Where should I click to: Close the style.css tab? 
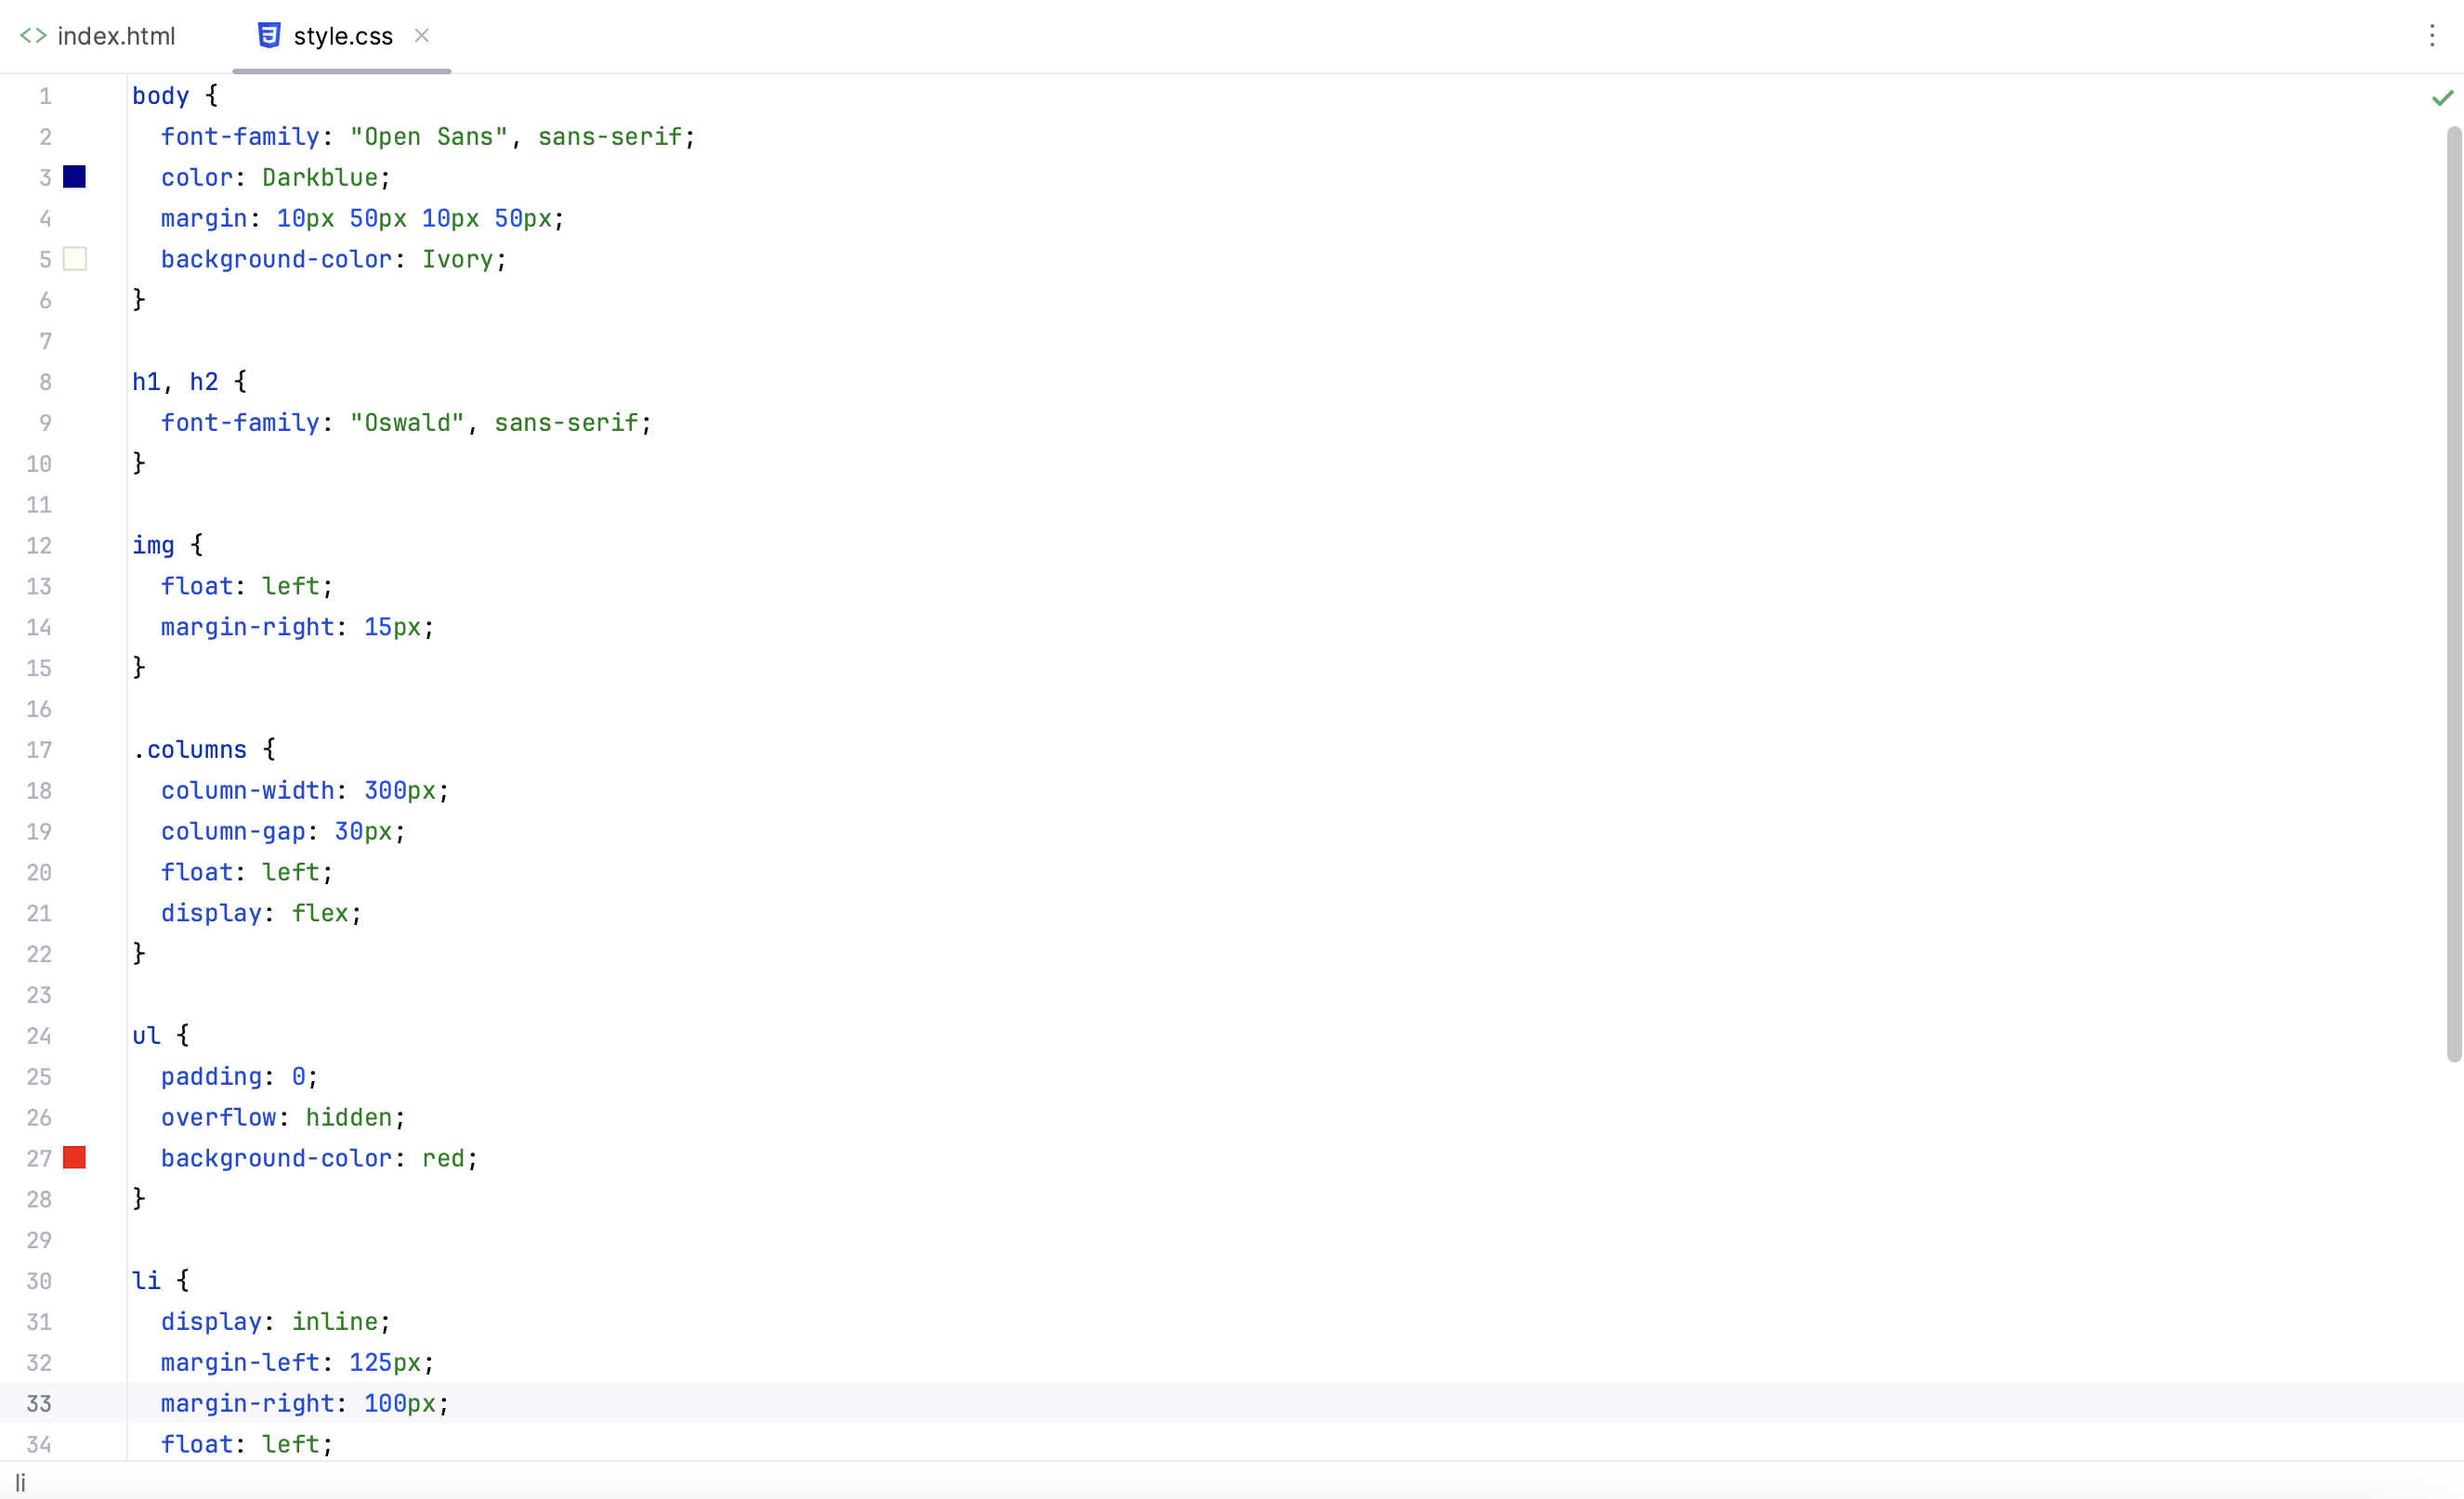[422, 36]
